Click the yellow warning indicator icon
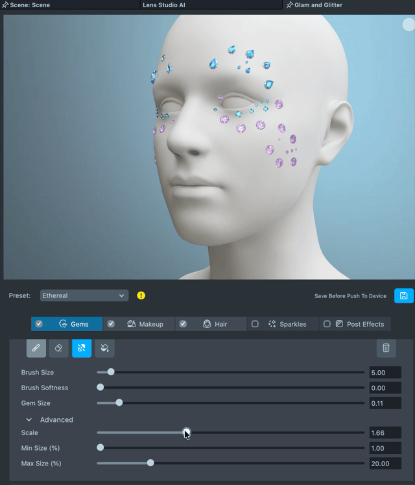The width and height of the screenshot is (415, 485). point(141,295)
